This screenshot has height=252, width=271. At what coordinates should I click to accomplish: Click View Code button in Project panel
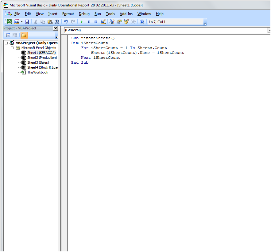coord(8,35)
